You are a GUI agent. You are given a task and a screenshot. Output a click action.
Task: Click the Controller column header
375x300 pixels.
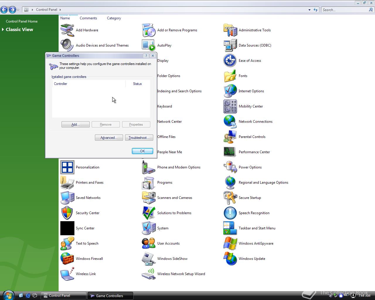[x=89, y=84]
